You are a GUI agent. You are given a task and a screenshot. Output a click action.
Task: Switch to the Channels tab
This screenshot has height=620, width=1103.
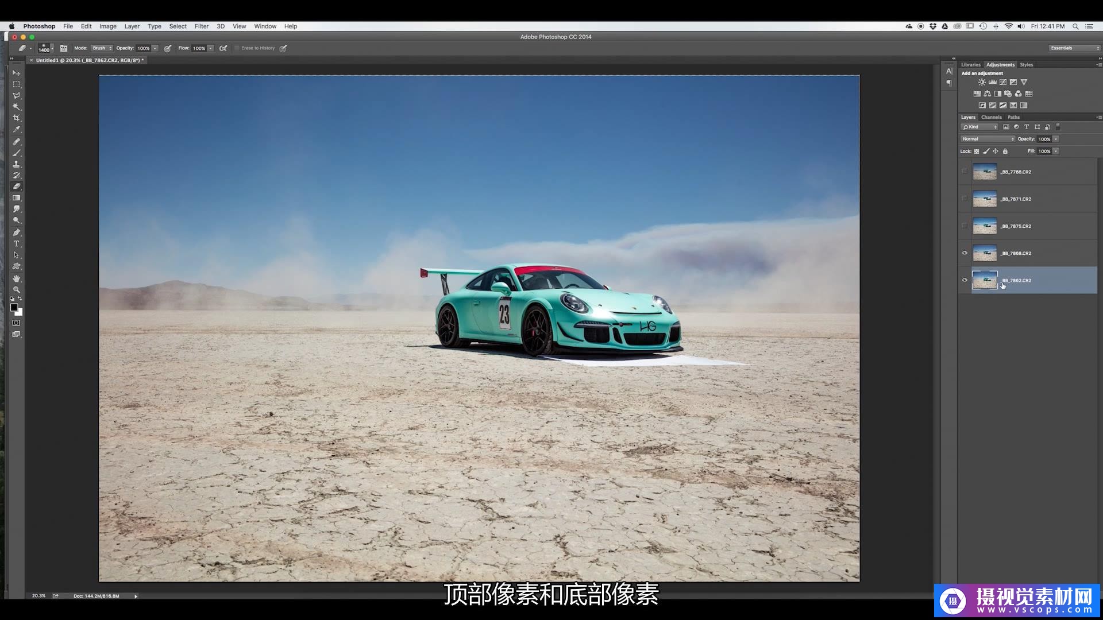coord(991,117)
